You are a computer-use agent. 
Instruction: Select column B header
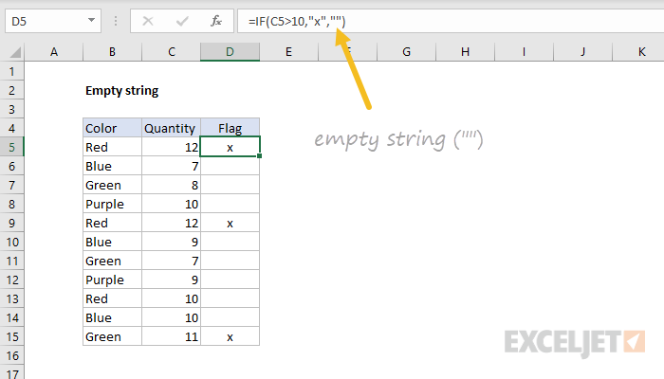(112, 52)
